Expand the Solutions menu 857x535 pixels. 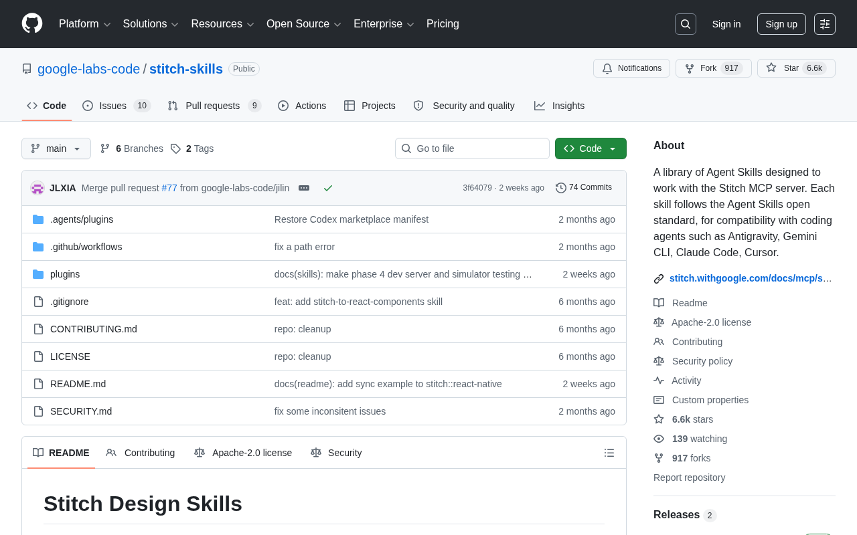(151, 24)
